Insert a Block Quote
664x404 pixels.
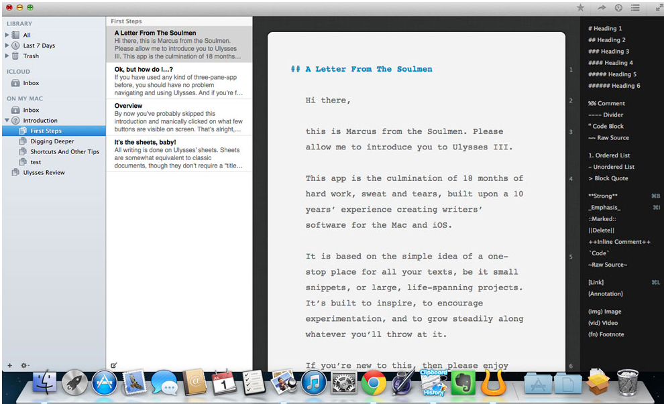(x=608, y=178)
